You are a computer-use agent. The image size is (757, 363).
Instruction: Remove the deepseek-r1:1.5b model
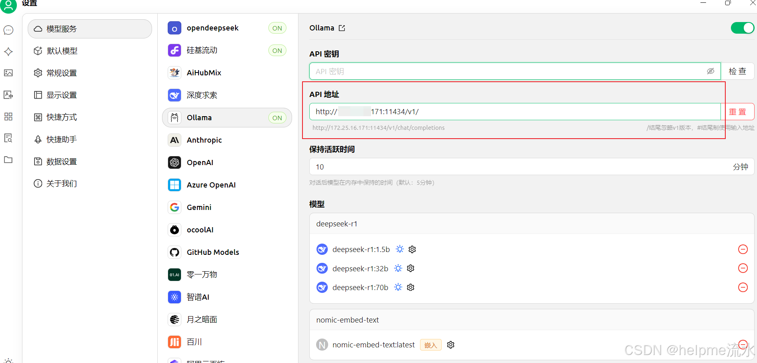pos(743,249)
